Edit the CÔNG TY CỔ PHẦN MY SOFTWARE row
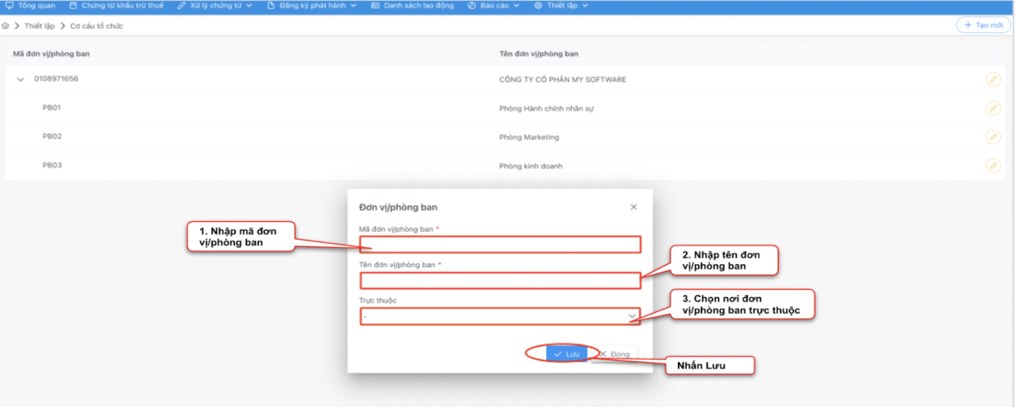1016x407 pixels. (x=992, y=79)
